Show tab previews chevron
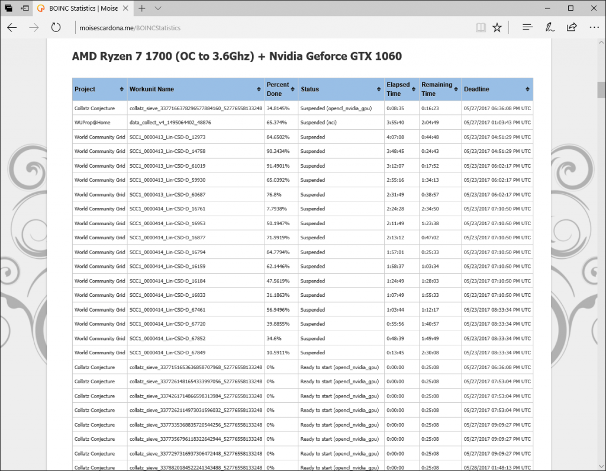Screen dimensions: 606x471 click(x=157, y=8)
